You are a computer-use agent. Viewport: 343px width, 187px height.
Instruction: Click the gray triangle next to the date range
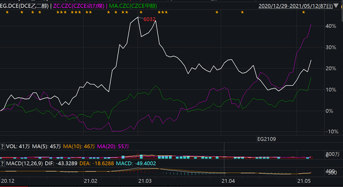(336, 6)
